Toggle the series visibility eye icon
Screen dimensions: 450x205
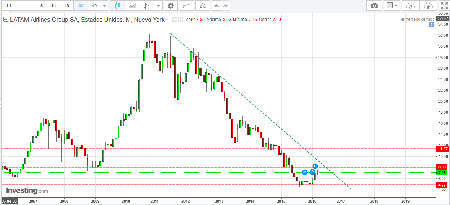click(x=175, y=20)
